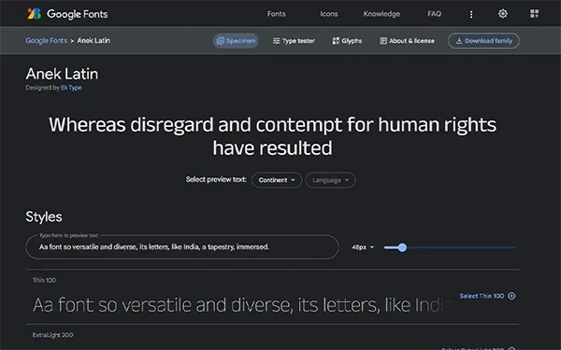Click the Anek Latin breadcrumb text

[93, 40]
